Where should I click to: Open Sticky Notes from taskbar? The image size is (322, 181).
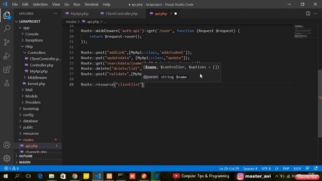(x=86, y=176)
